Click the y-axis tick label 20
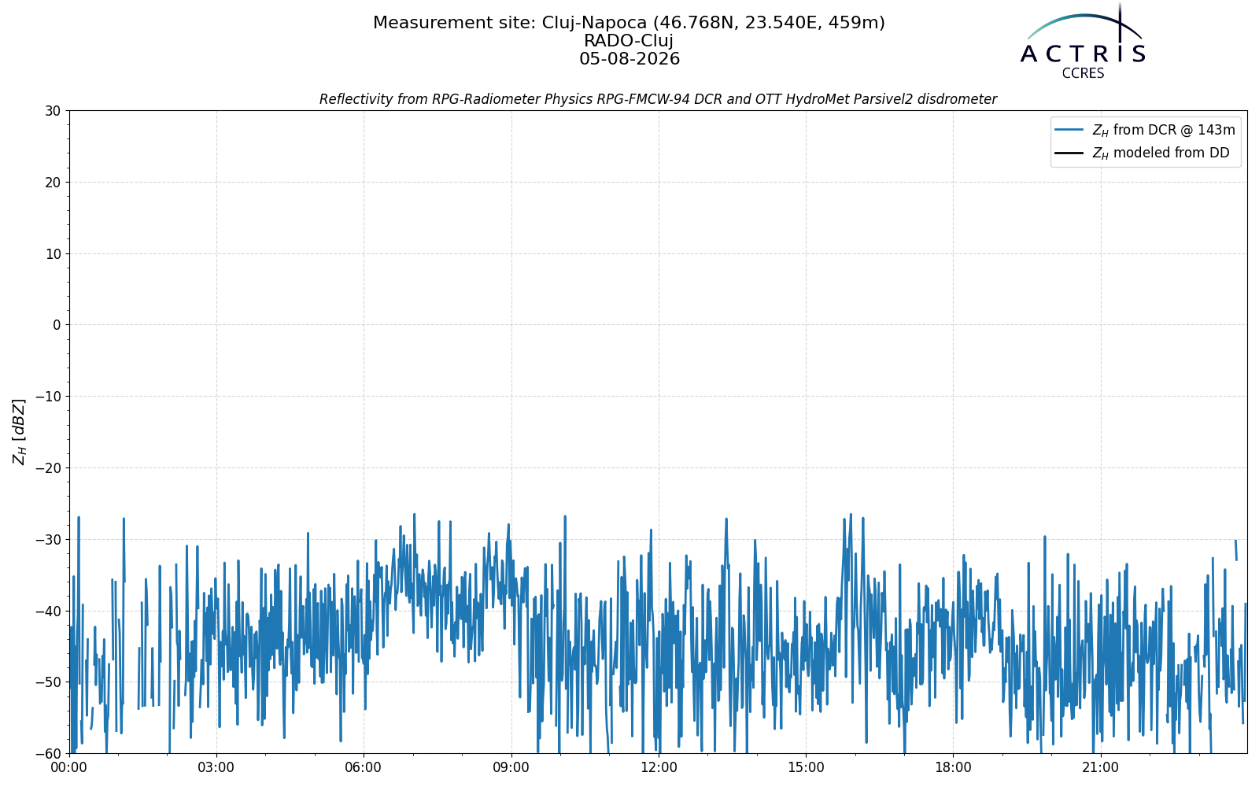This screenshot has height=787, width=1259. pyautogui.click(x=52, y=183)
